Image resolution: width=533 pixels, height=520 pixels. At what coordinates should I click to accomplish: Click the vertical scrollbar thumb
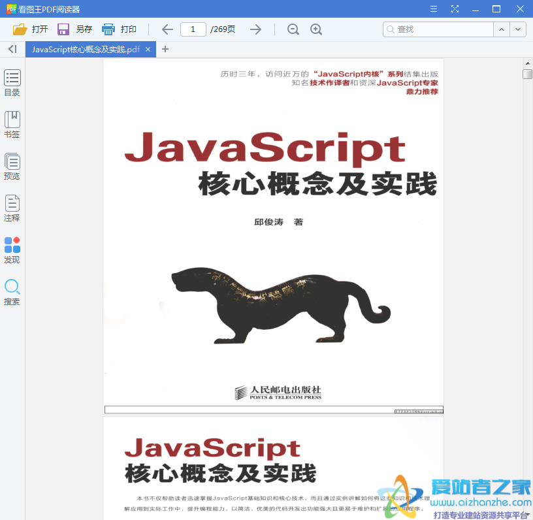528,74
